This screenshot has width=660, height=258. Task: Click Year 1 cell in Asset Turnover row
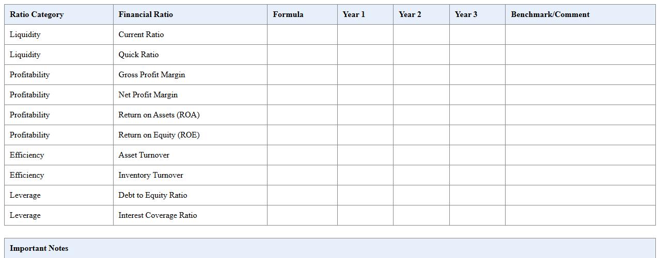pos(365,155)
